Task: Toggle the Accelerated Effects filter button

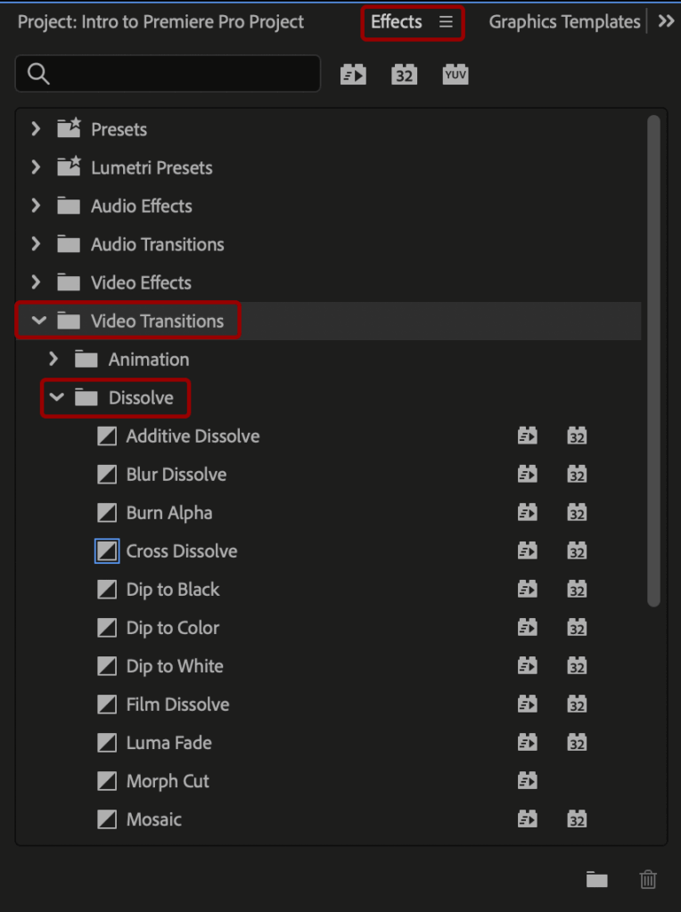Action: pyautogui.click(x=353, y=75)
